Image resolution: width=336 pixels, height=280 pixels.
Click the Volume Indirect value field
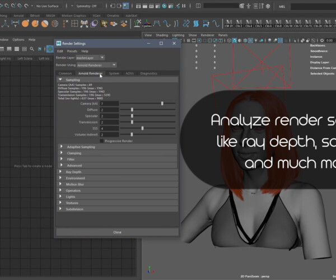pos(109,134)
